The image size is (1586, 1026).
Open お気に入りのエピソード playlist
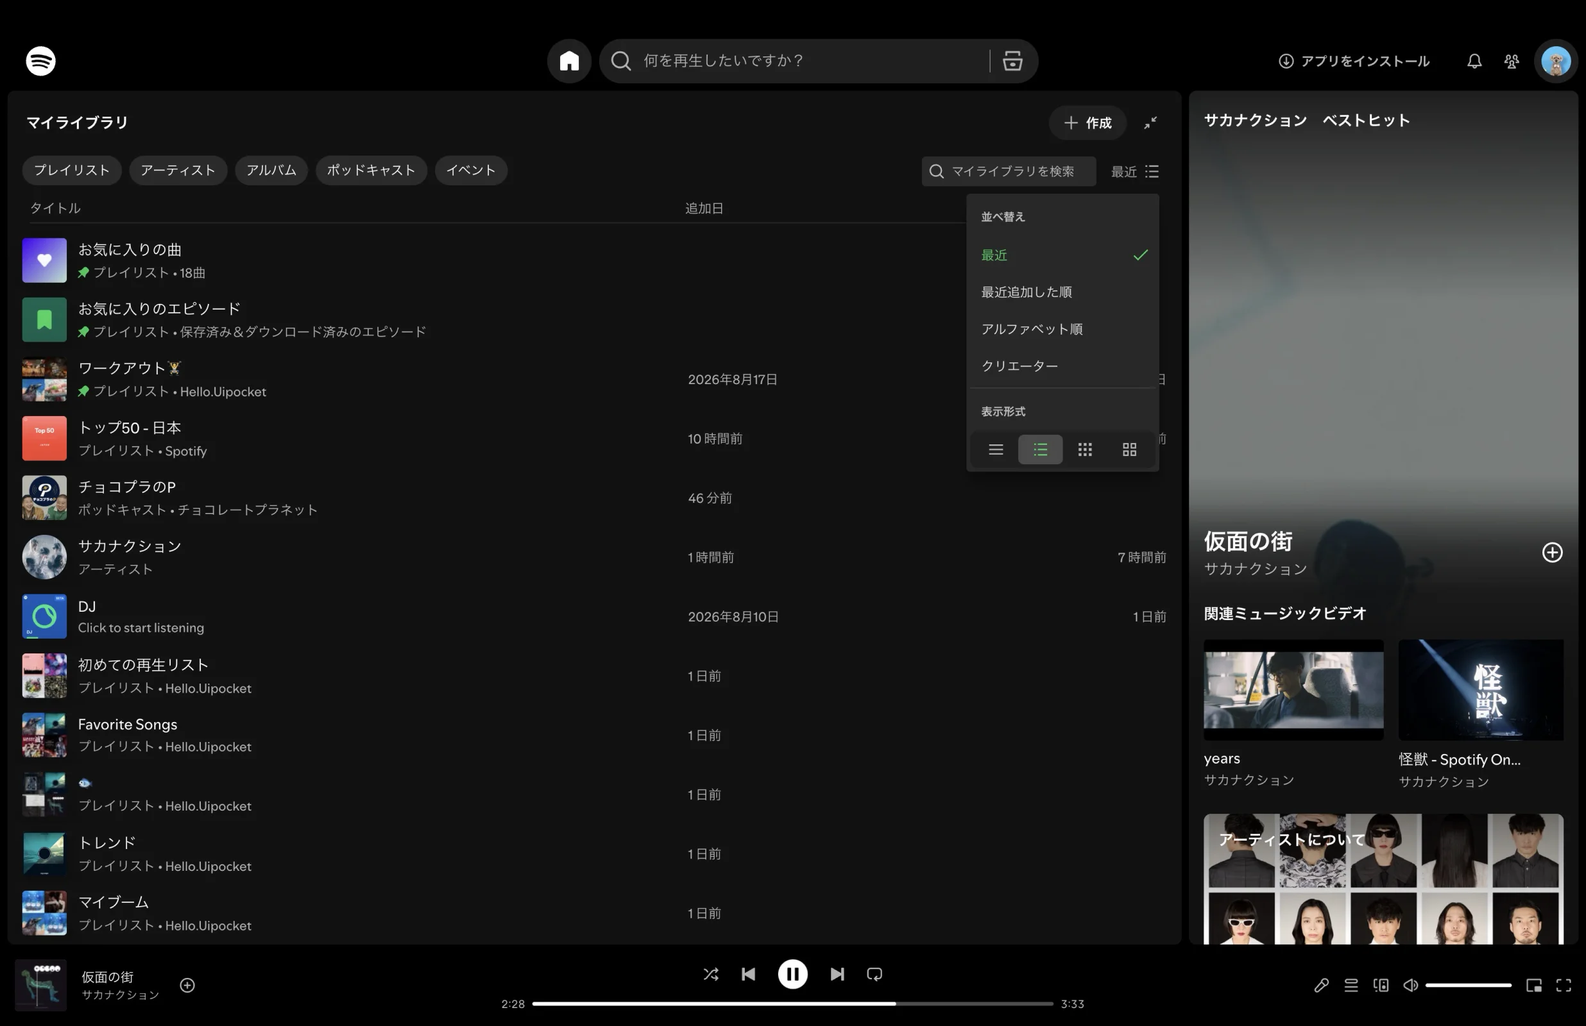click(x=594, y=320)
